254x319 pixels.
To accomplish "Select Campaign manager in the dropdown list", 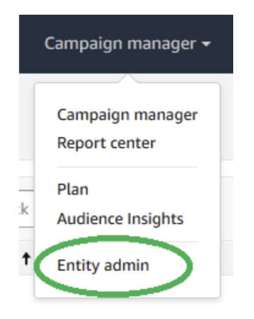I will 127,115.
